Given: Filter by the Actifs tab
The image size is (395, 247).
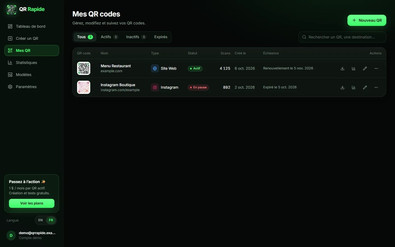Looking at the screenshot, I should point(109,37).
